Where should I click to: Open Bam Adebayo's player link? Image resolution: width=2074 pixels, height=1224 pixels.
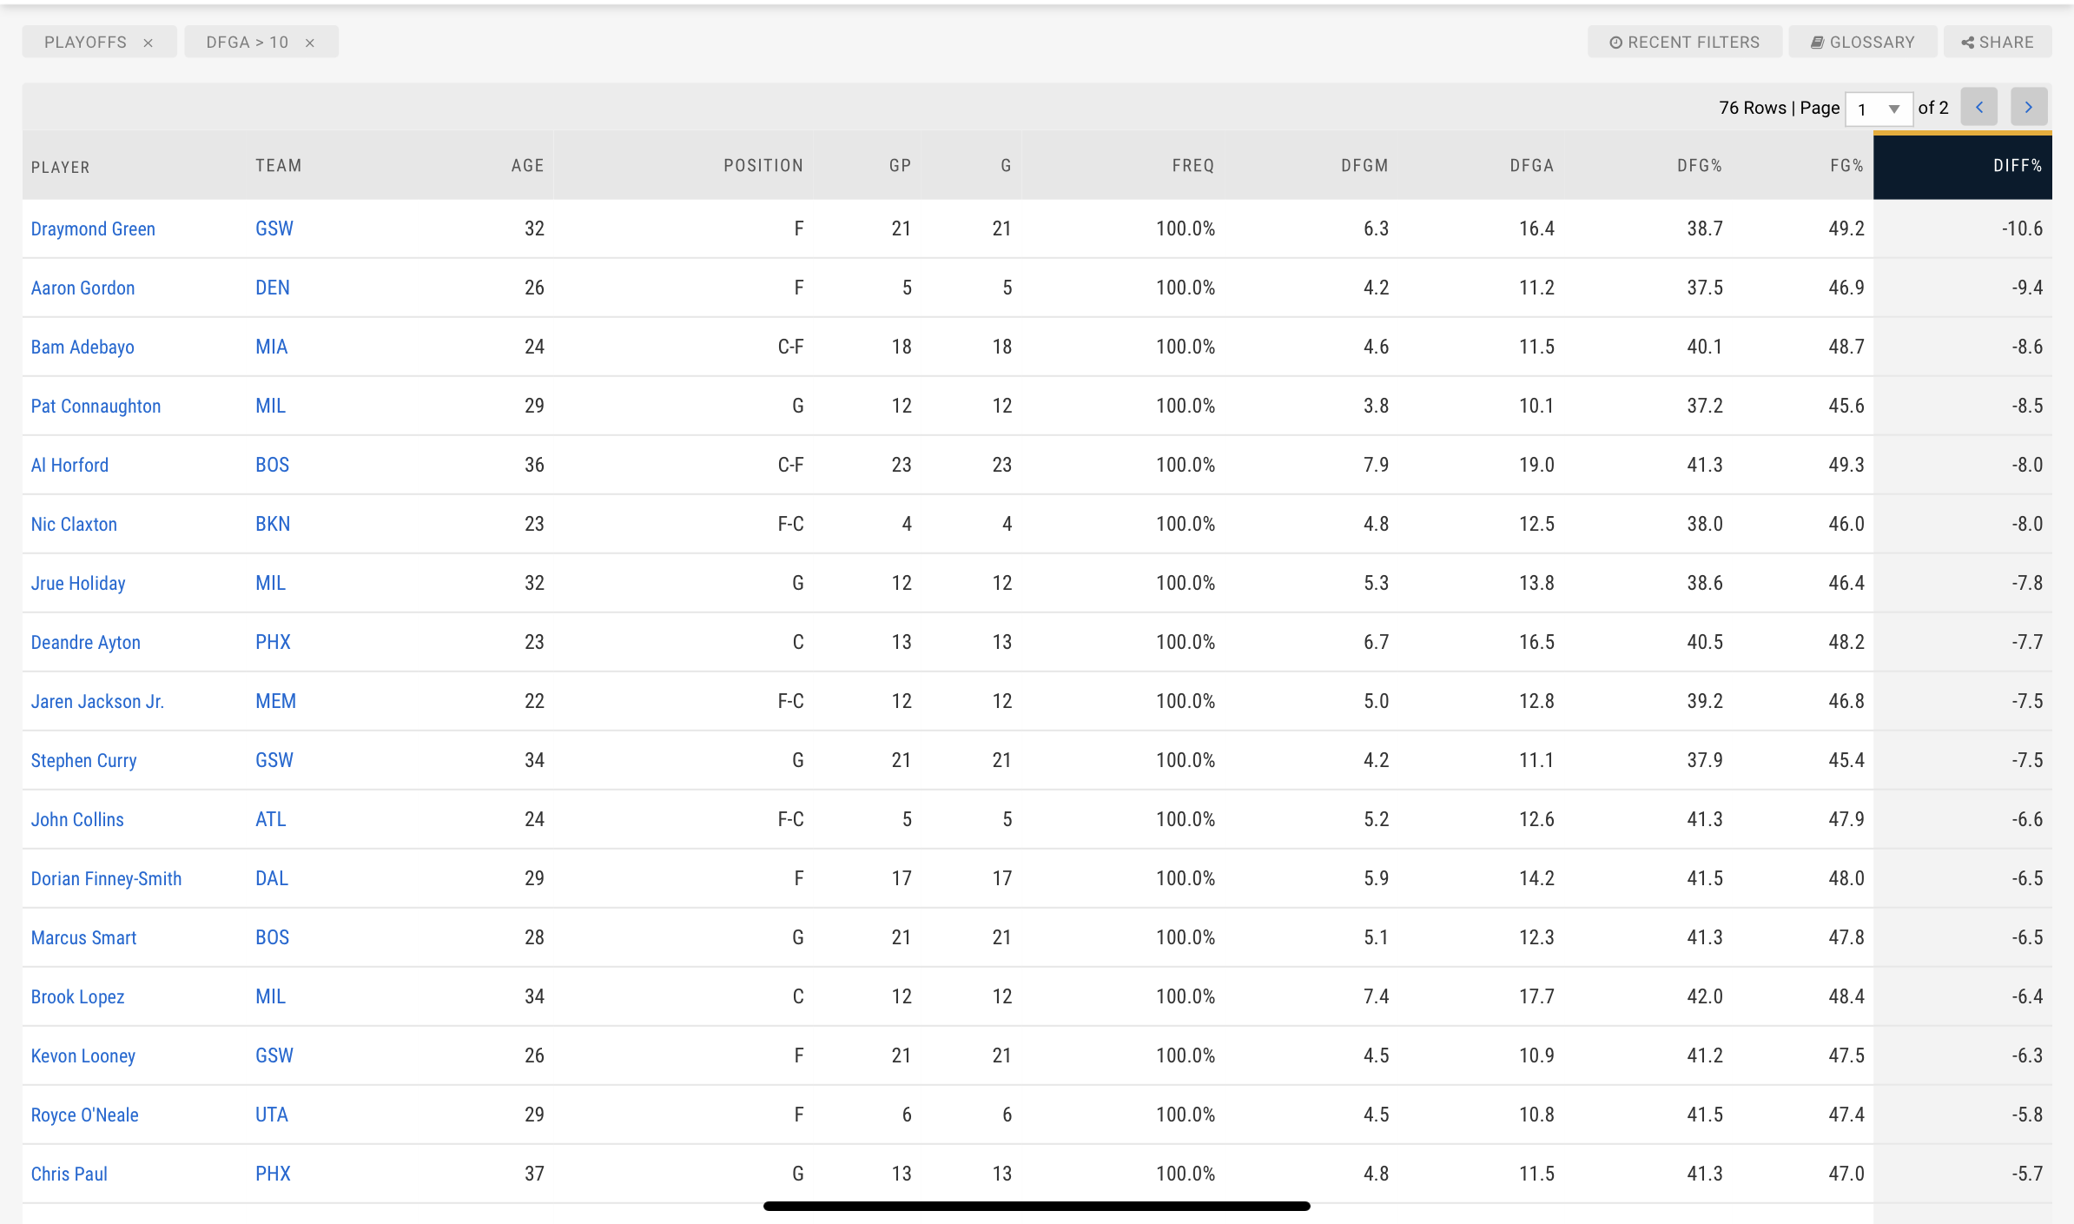83,347
